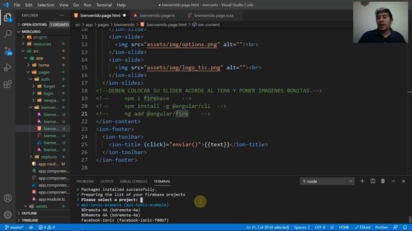Viewport: 412px width, 231px height.
Task: Open notifications bell in status bar
Action: tap(405, 227)
